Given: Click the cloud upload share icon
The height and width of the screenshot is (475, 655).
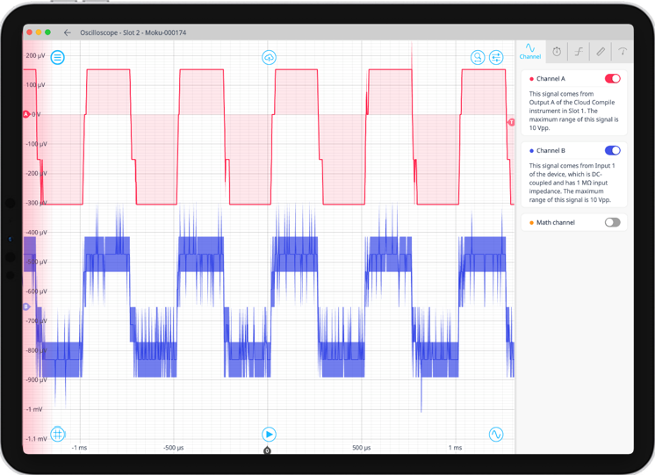Looking at the screenshot, I should tap(269, 57).
